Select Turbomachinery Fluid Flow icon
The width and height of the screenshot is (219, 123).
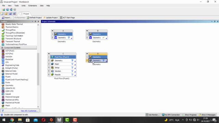click(x=3, y=44)
